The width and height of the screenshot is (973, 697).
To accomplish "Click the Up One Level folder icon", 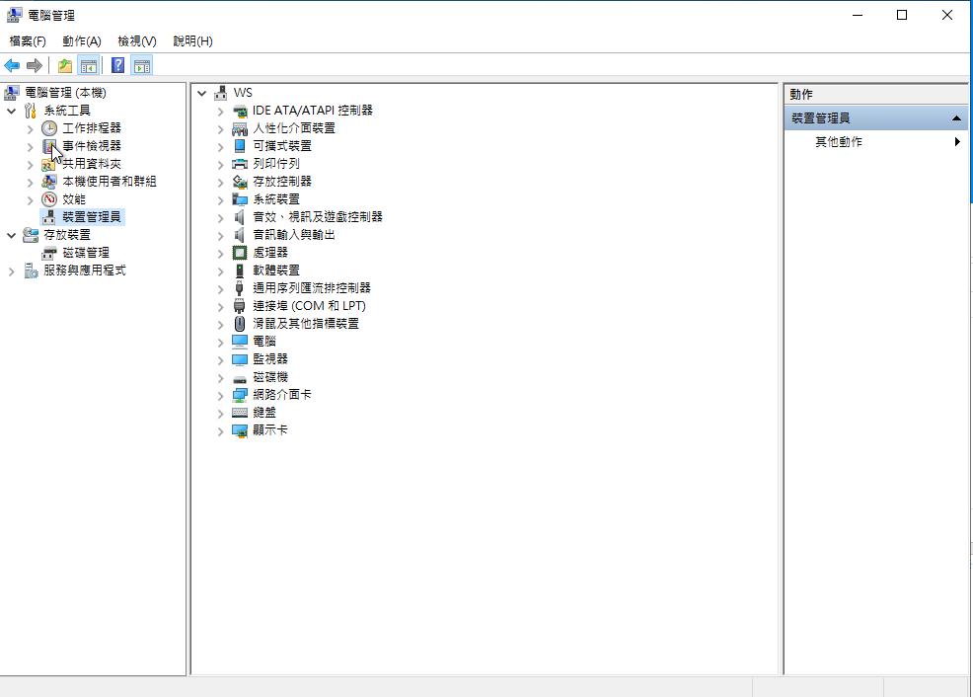I will [65, 66].
